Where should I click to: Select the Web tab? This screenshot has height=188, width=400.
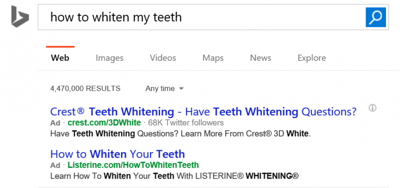click(60, 58)
